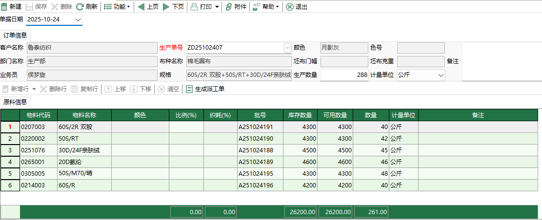
Task: Select row 3 with 30D/24F亲肤绒
Action: point(10,150)
